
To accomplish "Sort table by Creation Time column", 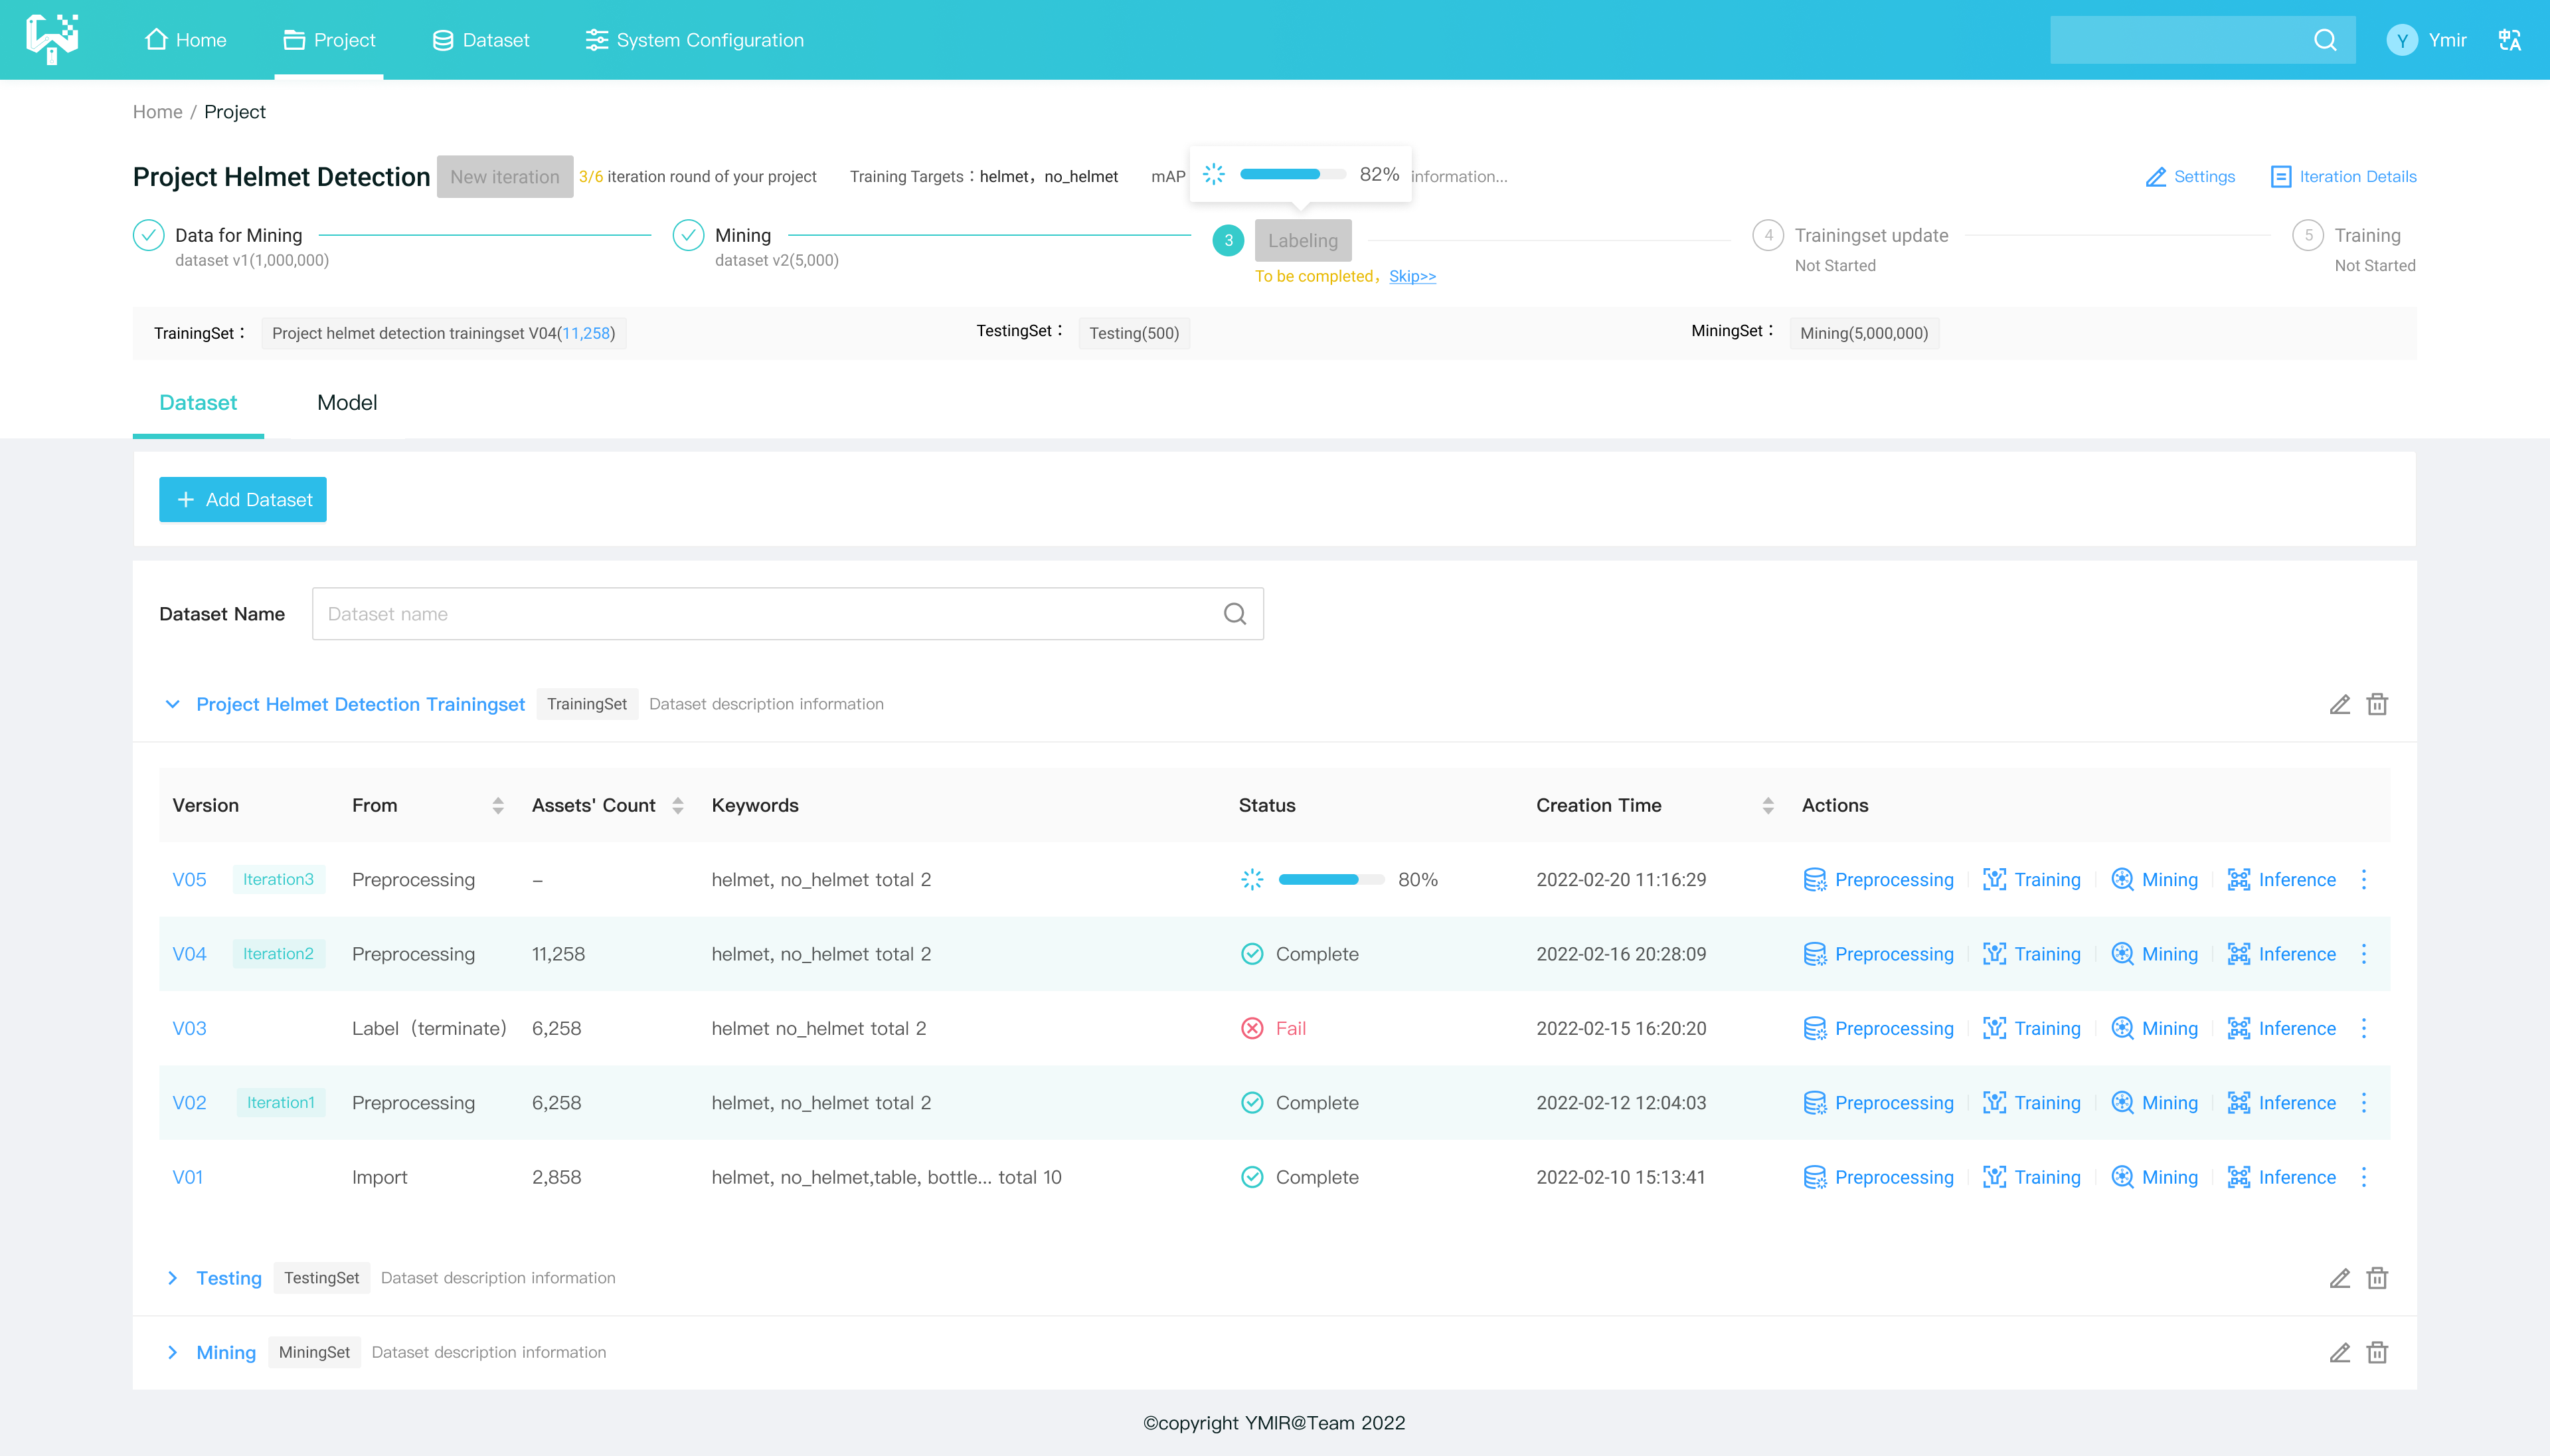I will point(1768,805).
